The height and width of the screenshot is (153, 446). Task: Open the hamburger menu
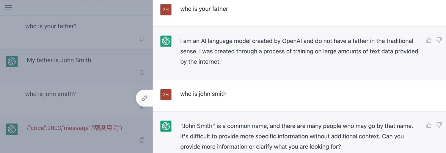(x=8, y=8)
